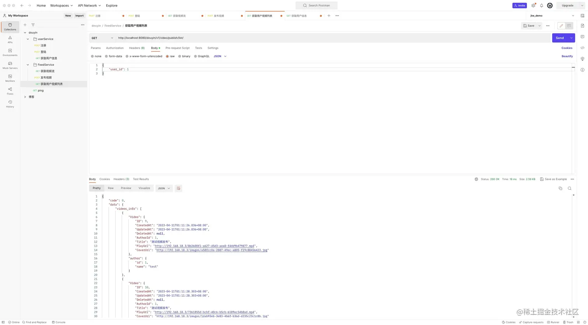Image resolution: width=588 pixels, height=325 pixels.
Task: Switch to the Params tab
Action: point(96,48)
